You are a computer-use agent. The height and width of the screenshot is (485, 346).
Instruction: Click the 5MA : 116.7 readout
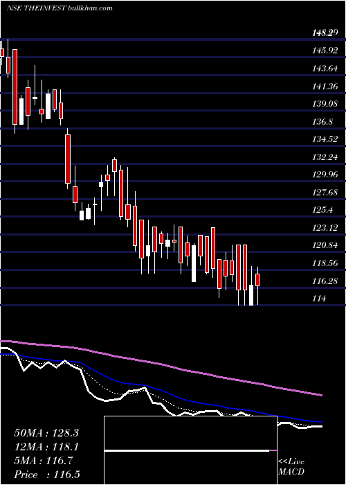pyautogui.click(x=44, y=461)
